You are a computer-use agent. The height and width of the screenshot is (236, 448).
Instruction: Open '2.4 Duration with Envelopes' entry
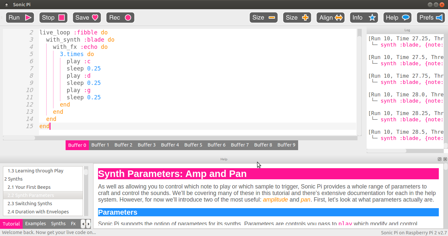pos(43,212)
